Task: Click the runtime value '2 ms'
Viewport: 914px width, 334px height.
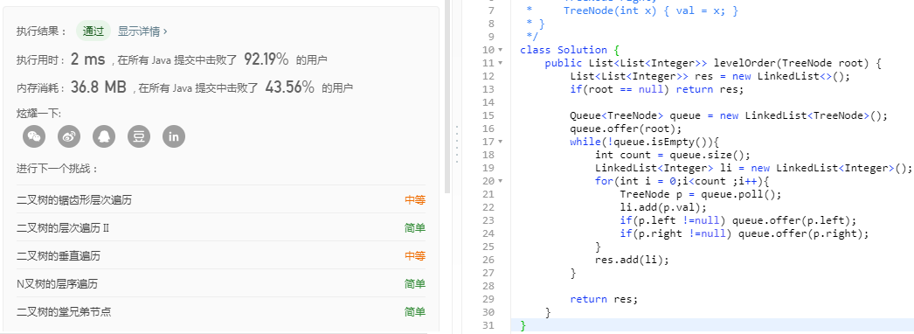Action: [87, 59]
